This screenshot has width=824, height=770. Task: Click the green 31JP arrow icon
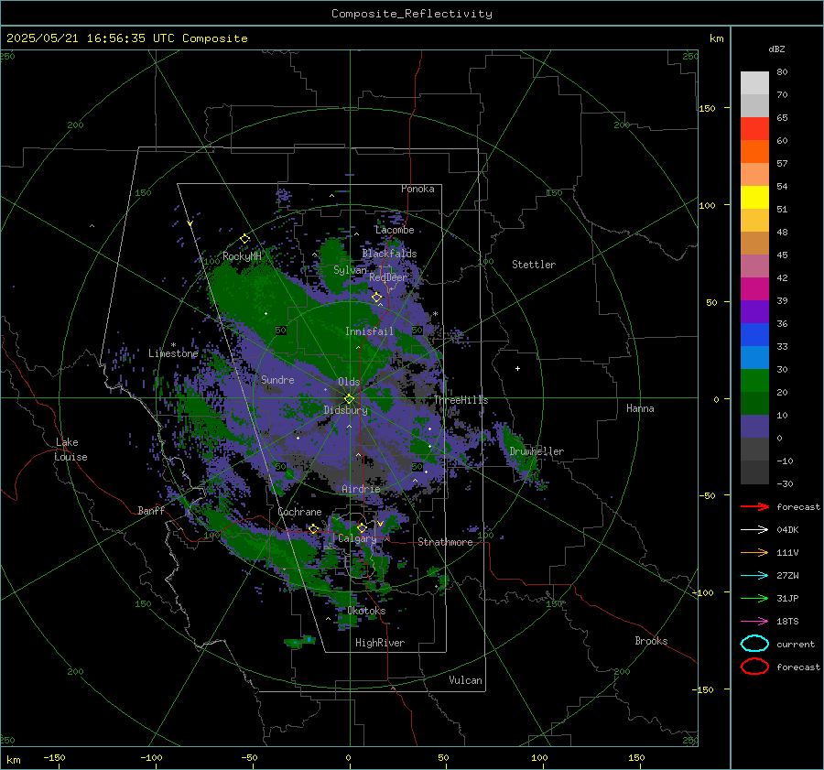click(754, 598)
